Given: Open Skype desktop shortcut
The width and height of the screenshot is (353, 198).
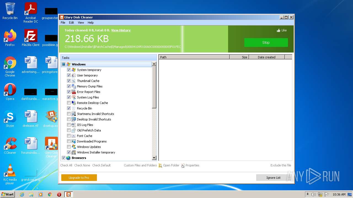Looking at the screenshot, I should tap(10, 119).
